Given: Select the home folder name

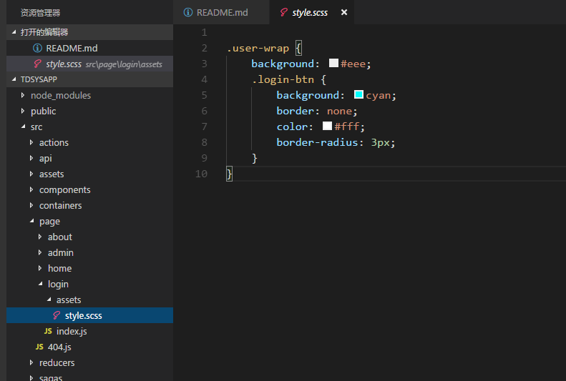Looking at the screenshot, I should pos(60,268).
